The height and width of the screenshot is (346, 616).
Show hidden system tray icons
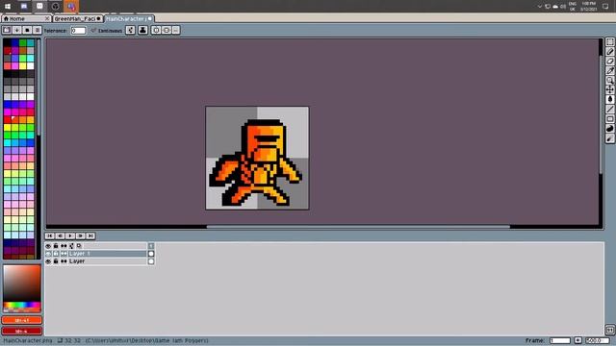539,7
